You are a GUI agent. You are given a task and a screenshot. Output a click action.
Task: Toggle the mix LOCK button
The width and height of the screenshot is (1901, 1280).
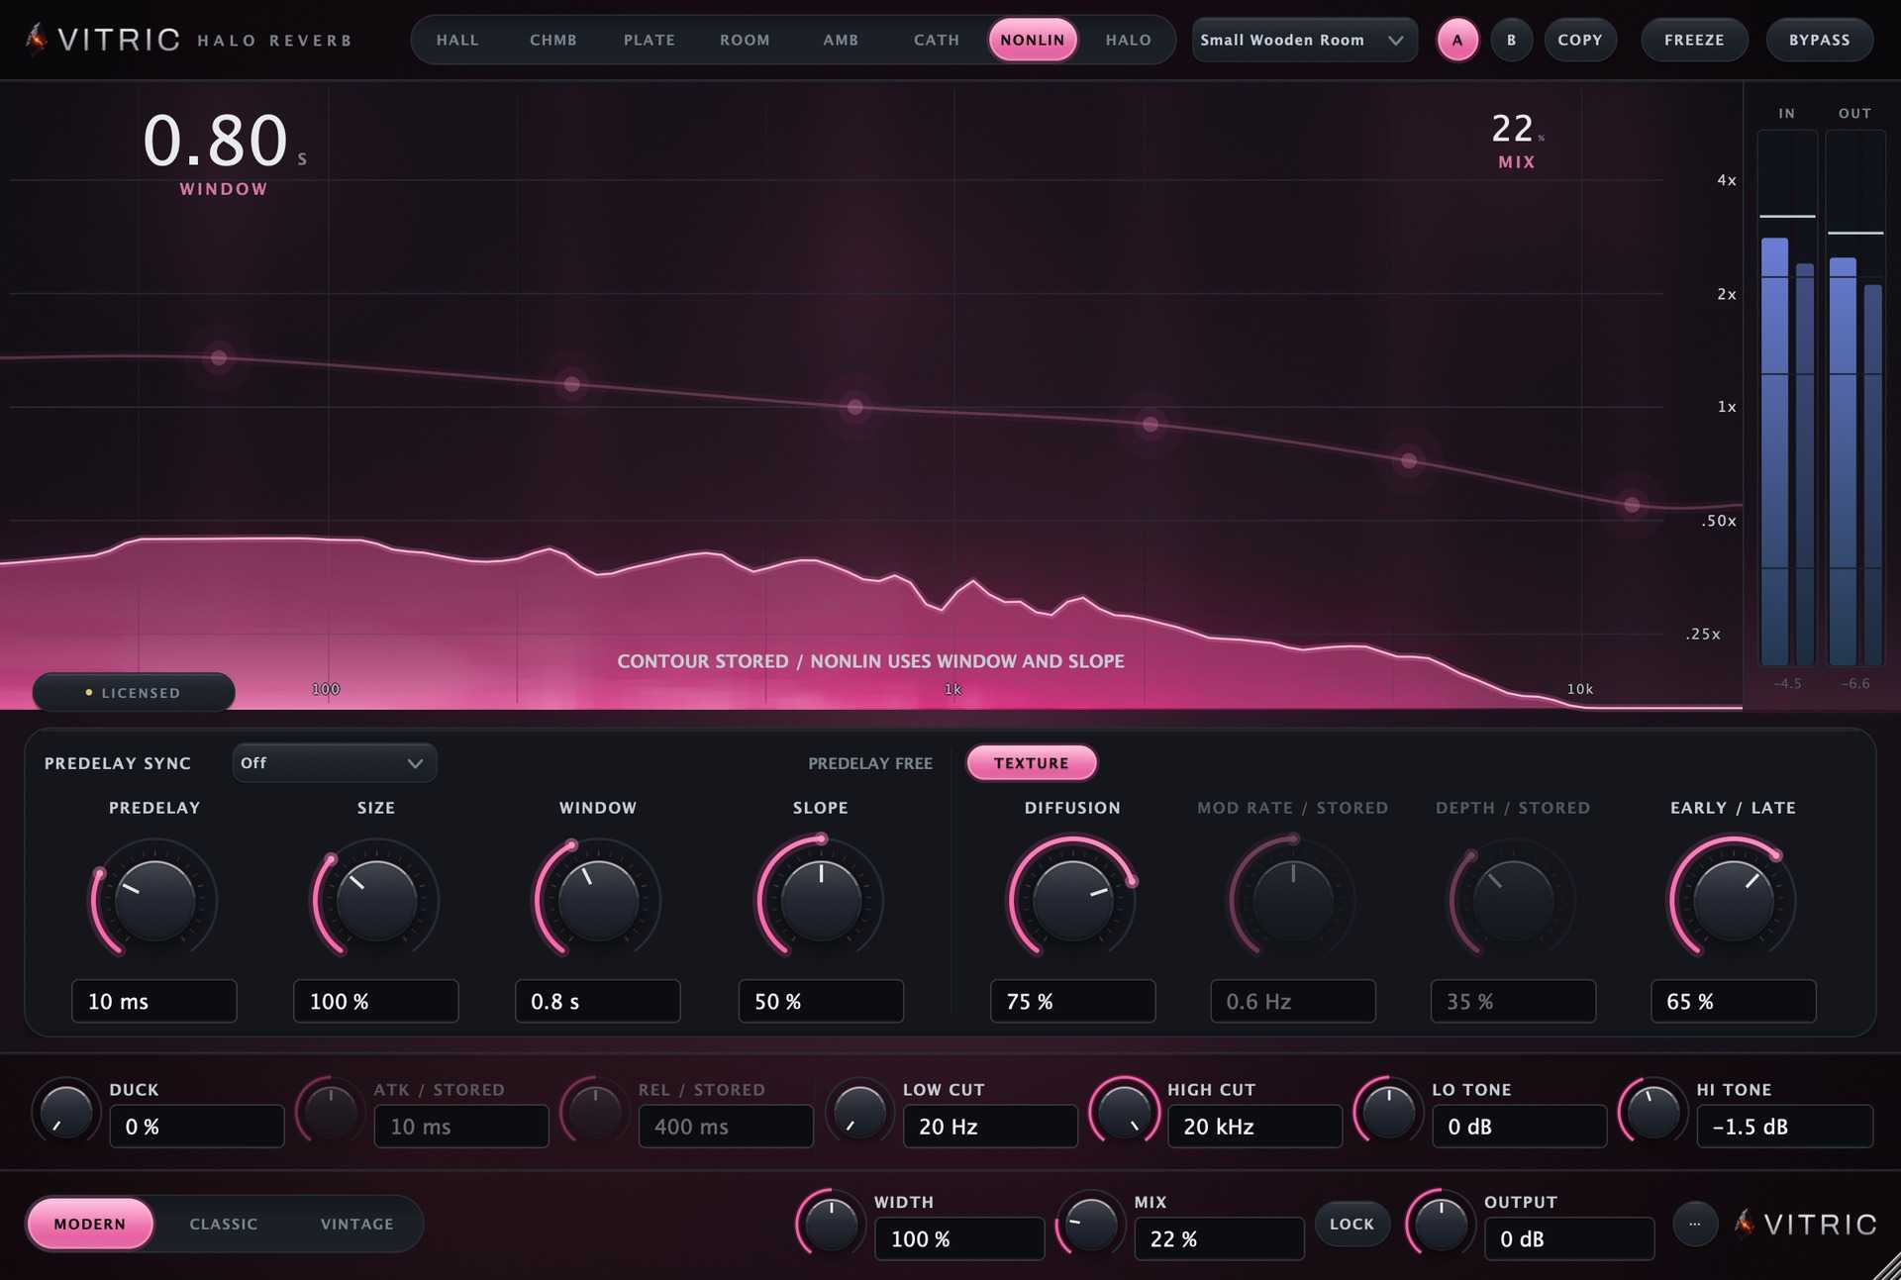(x=1352, y=1225)
